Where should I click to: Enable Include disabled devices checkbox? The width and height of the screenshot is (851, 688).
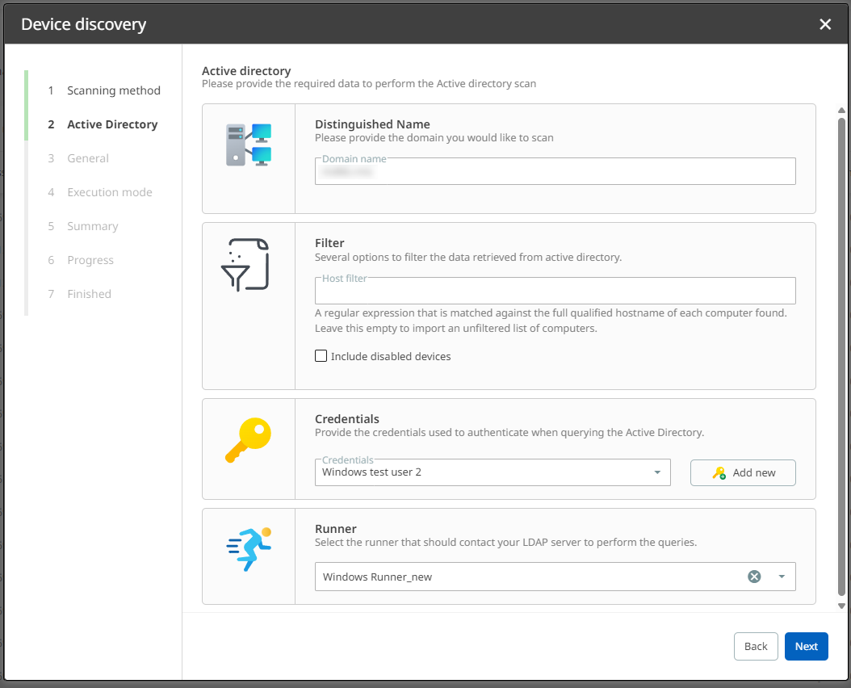pyautogui.click(x=321, y=356)
